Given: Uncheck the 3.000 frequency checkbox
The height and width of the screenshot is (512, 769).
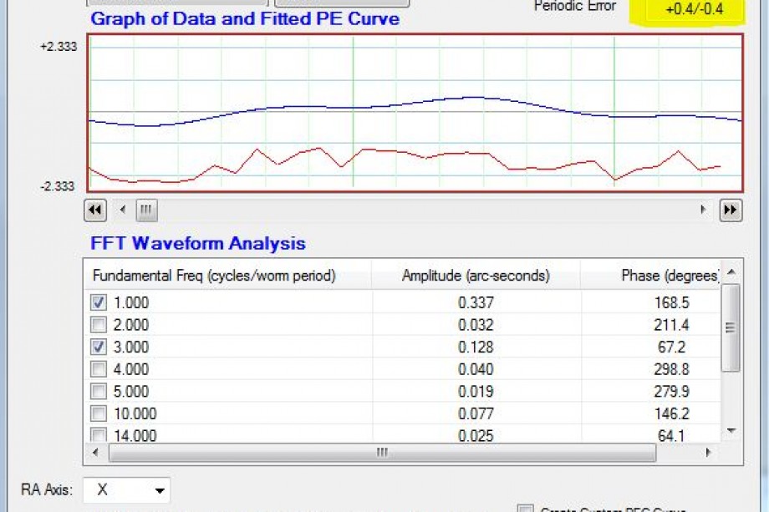Looking at the screenshot, I should tap(99, 347).
